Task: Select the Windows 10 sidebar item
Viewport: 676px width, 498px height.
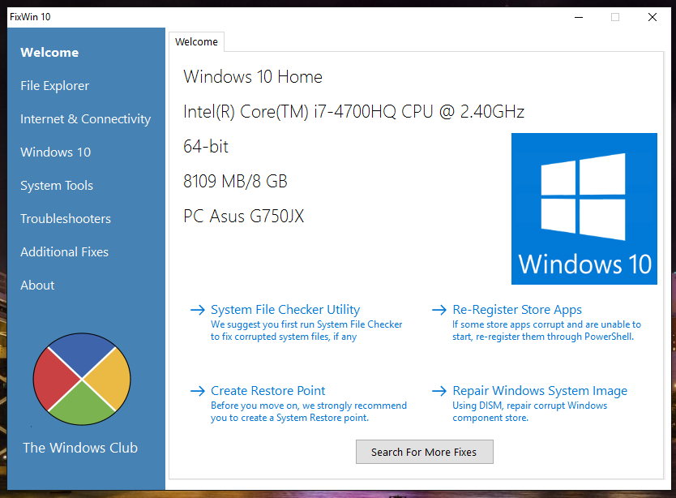Action: pyautogui.click(x=55, y=152)
